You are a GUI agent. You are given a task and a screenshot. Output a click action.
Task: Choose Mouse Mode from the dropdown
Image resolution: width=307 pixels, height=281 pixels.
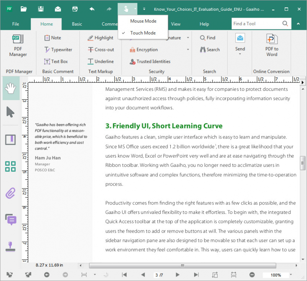[x=143, y=21]
